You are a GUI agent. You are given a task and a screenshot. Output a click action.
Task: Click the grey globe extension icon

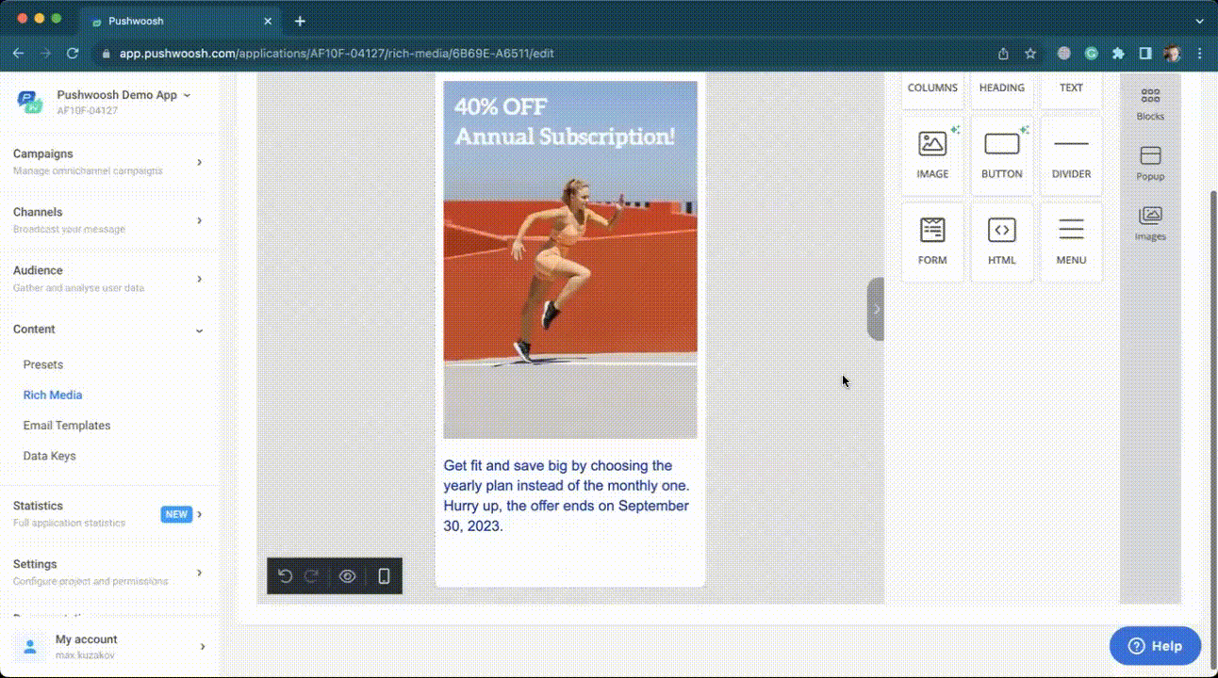(1064, 54)
